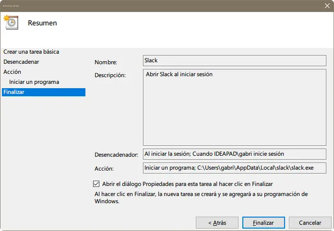Click the Desencadenador field
334x231 pixels.
[x=235, y=154]
